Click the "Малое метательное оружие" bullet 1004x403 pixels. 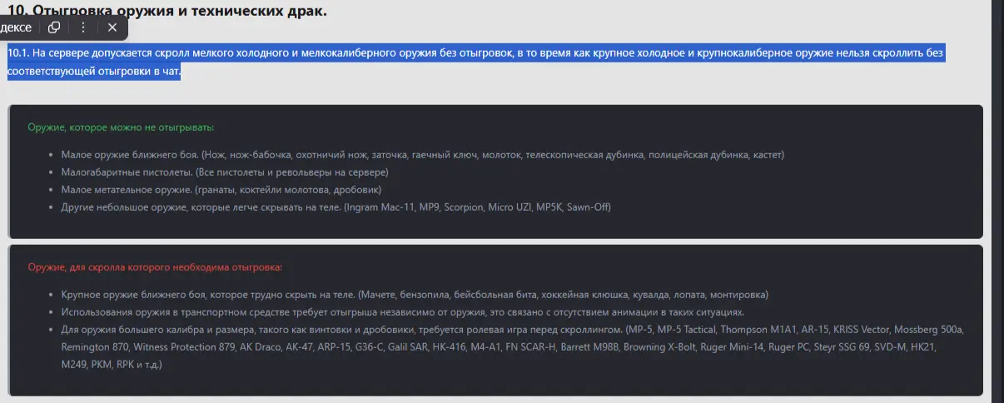pos(221,190)
